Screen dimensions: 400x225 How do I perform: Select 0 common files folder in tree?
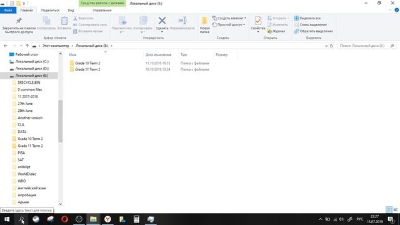pyautogui.click(x=29, y=89)
